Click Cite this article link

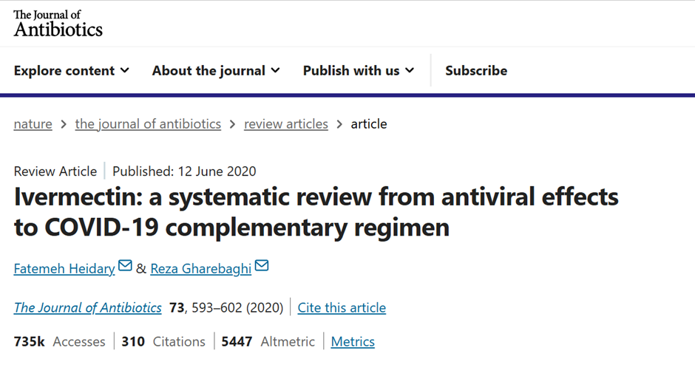tap(342, 307)
